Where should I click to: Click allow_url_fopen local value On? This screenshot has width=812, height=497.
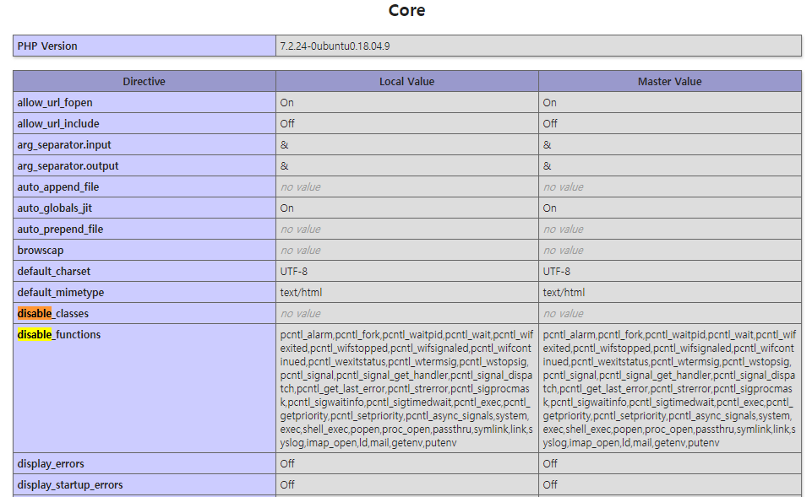(x=287, y=102)
